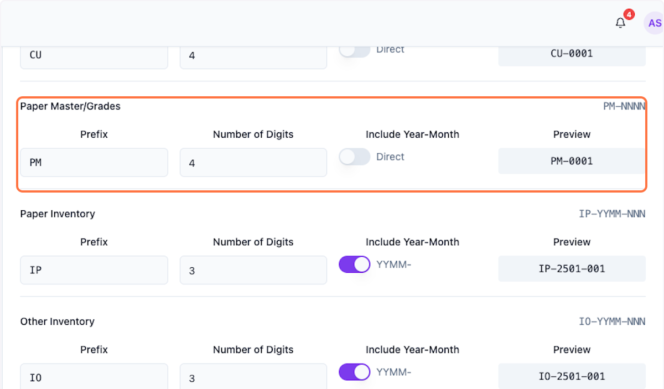
Task: Open the notifications bell icon
Action: tap(621, 23)
